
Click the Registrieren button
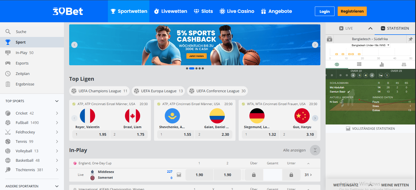[x=352, y=11]
